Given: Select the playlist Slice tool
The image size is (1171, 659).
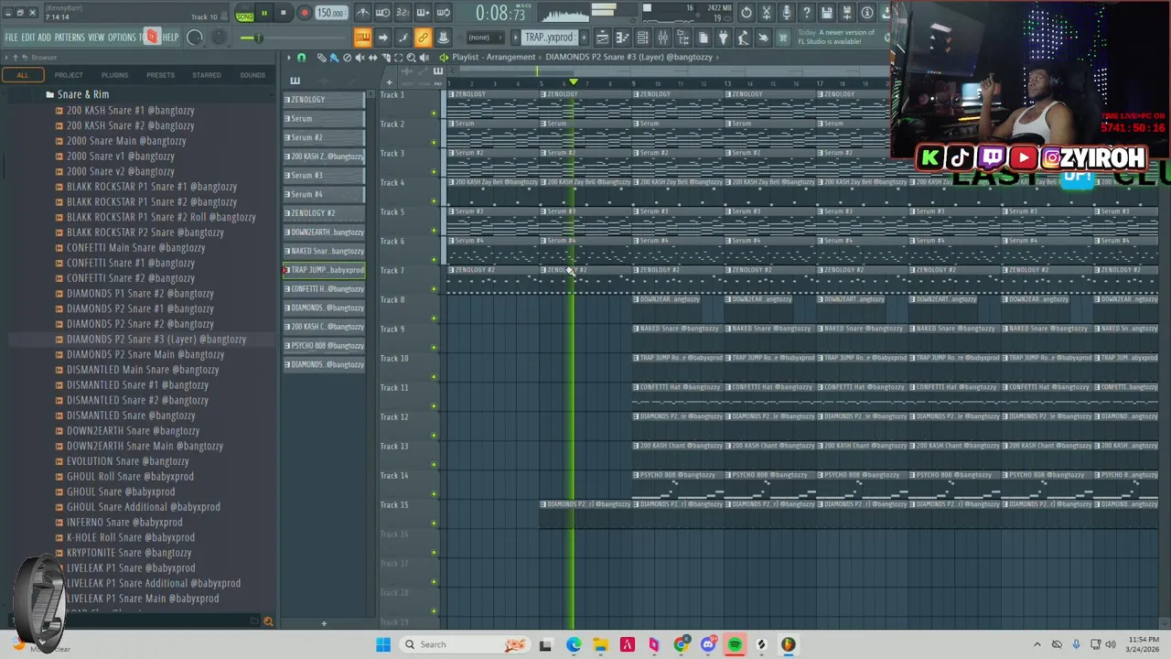Looking at the screenshot, I should (x=385, y=58).
